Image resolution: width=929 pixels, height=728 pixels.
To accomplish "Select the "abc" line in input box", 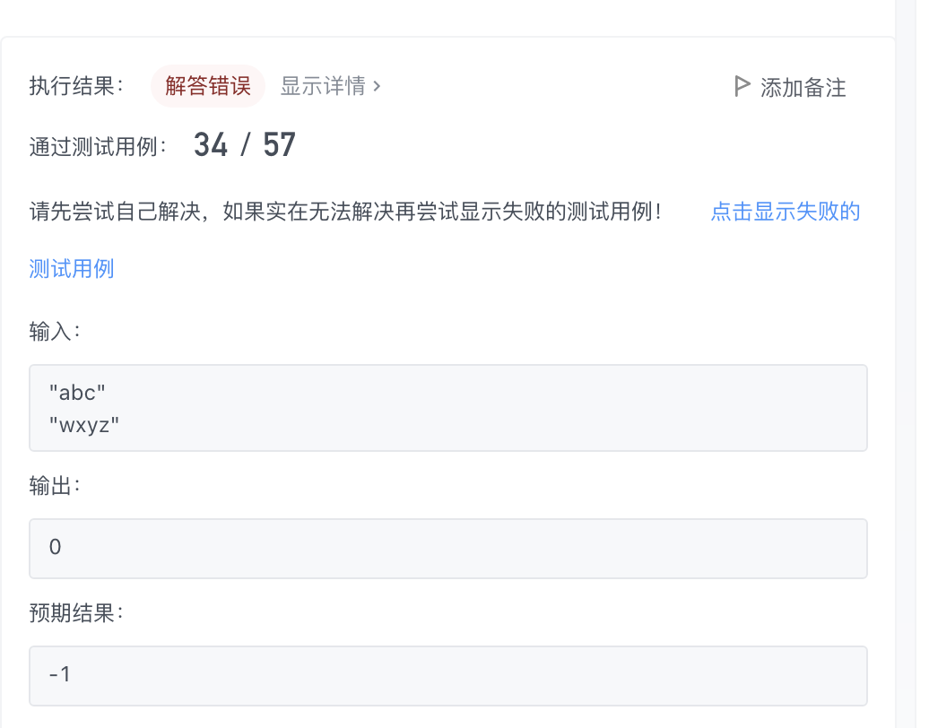I will click(77, 393).
